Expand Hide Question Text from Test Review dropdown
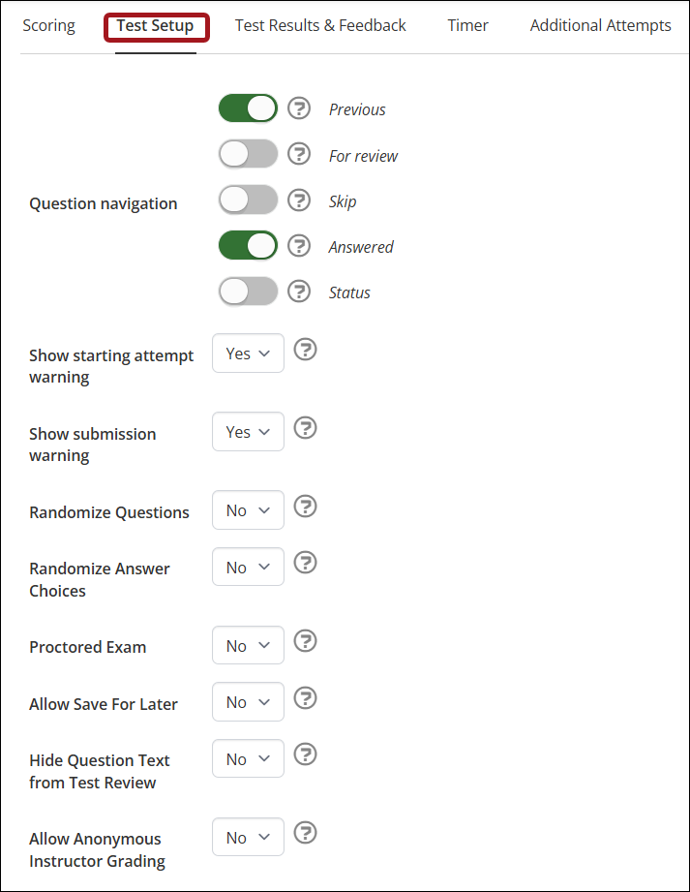 248,758
